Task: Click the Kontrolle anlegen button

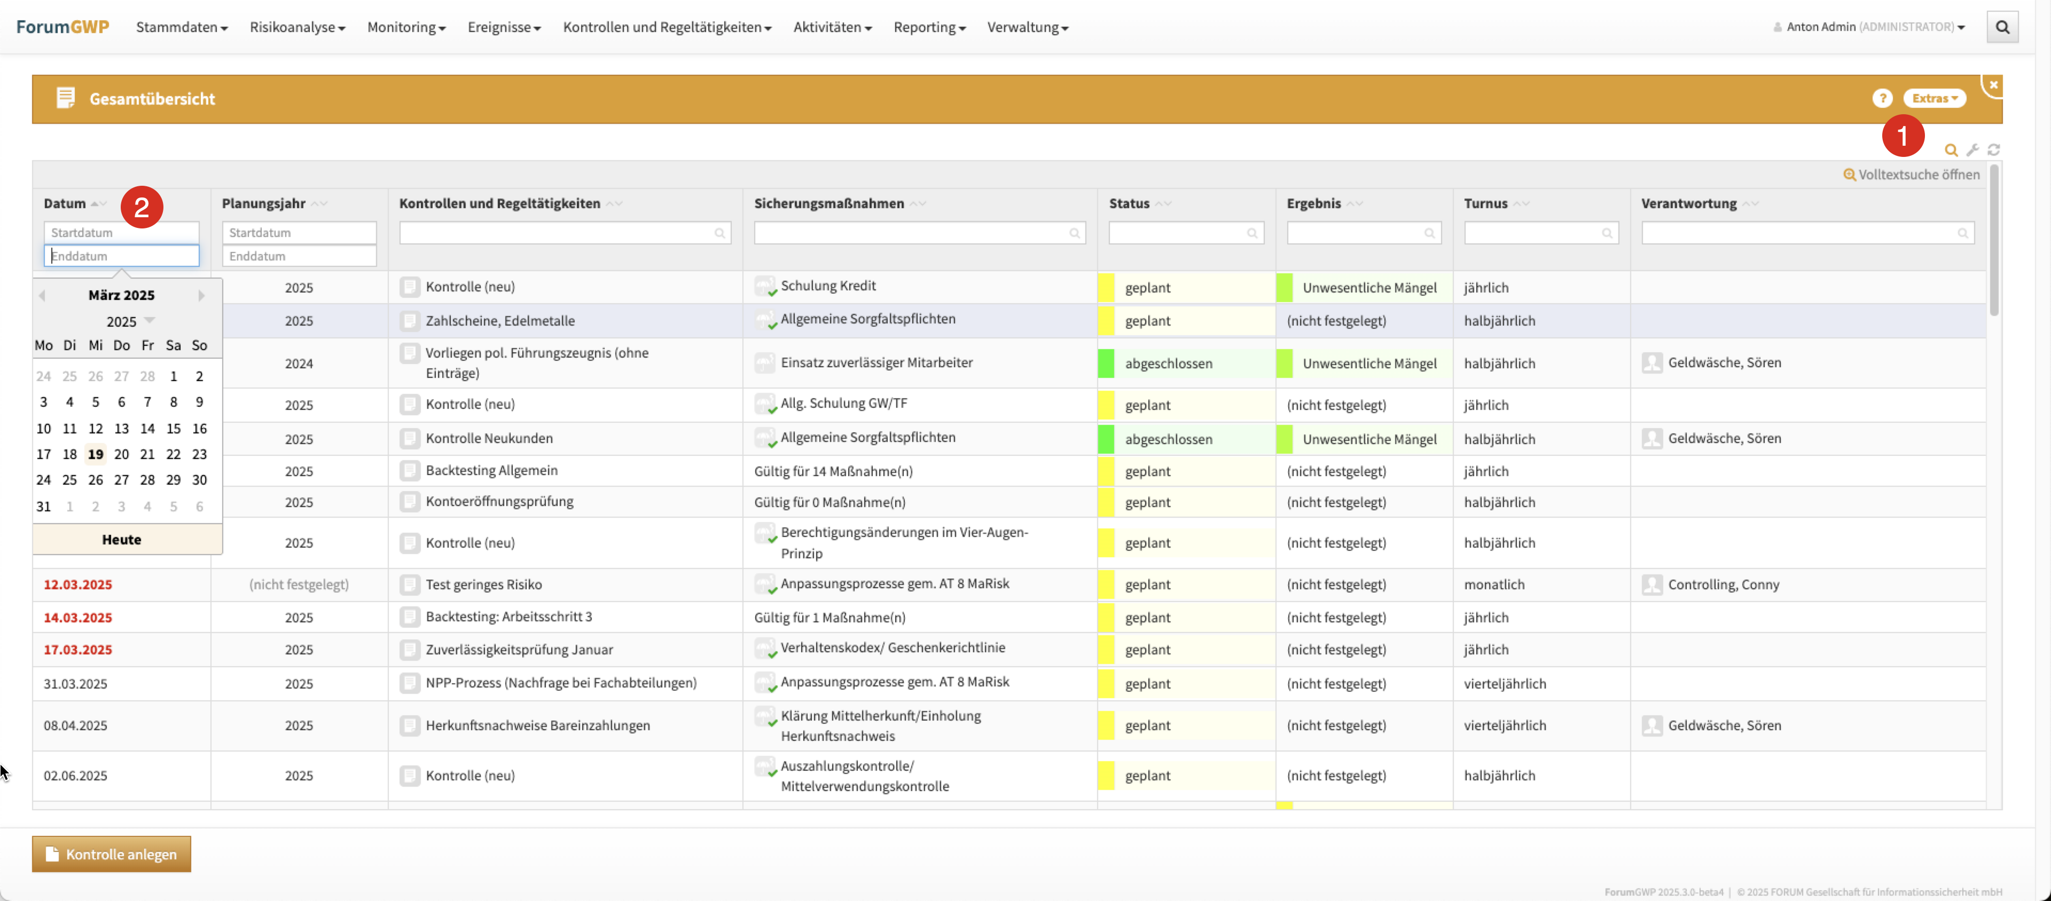Action: tap(112, 853)
